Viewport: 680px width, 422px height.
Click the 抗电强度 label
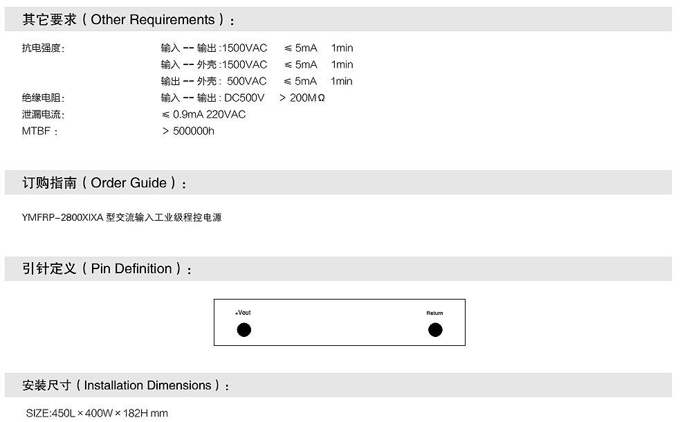[43, 48]
